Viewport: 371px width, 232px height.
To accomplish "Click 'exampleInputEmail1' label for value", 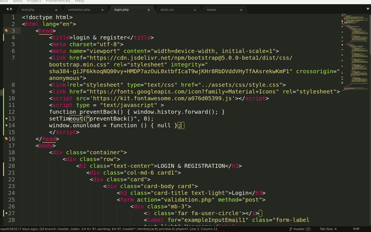I will coord(215,220).
